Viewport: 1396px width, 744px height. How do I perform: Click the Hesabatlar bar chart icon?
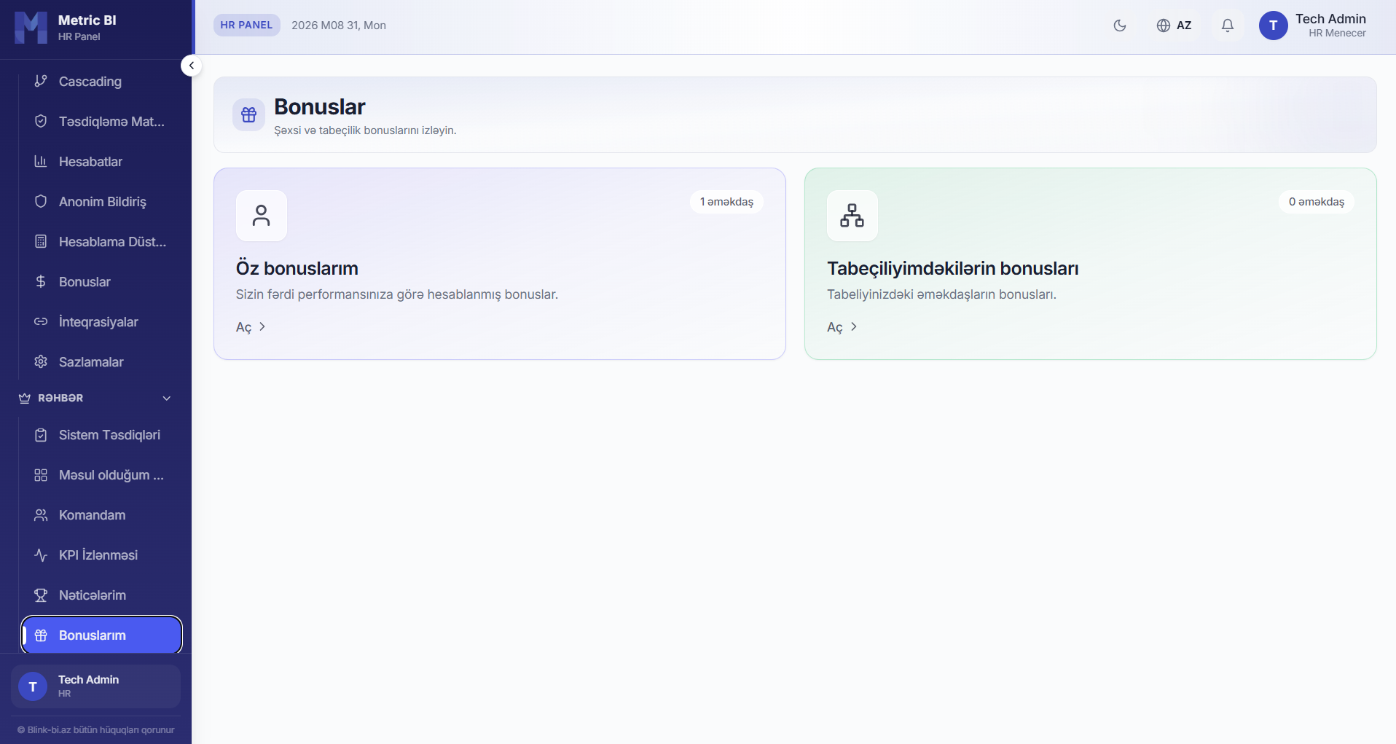click(41, 161)
